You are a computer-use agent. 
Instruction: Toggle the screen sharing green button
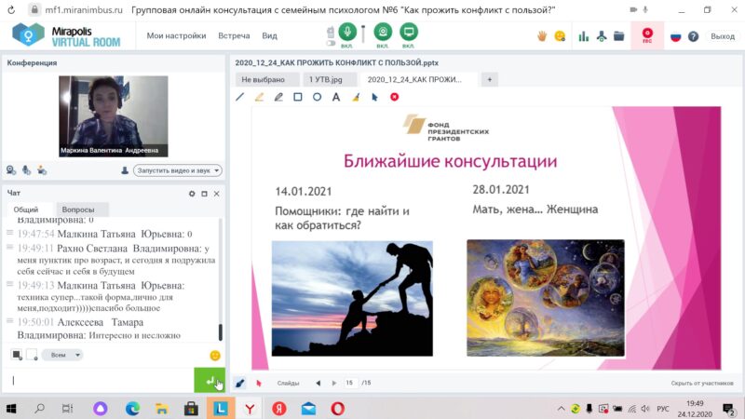coord(408,33)
